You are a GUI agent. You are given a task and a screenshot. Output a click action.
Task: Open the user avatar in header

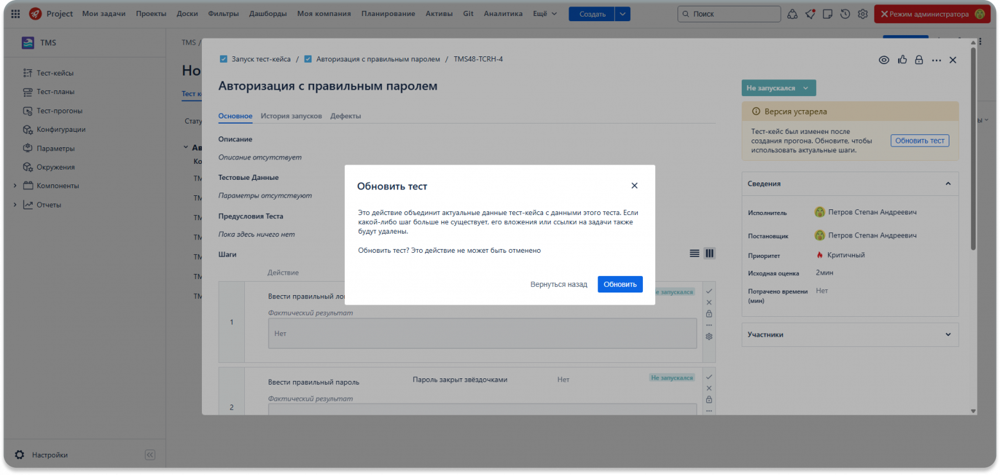point(979,13)
